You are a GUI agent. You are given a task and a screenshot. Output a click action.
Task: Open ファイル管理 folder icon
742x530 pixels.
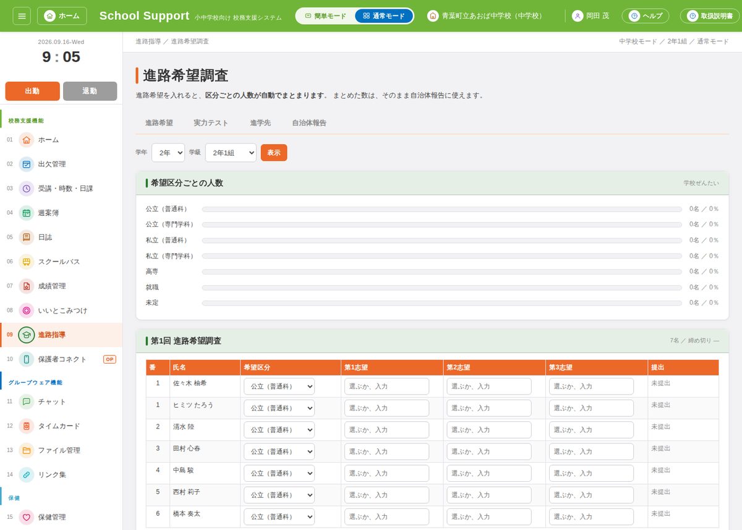point(27,450)
